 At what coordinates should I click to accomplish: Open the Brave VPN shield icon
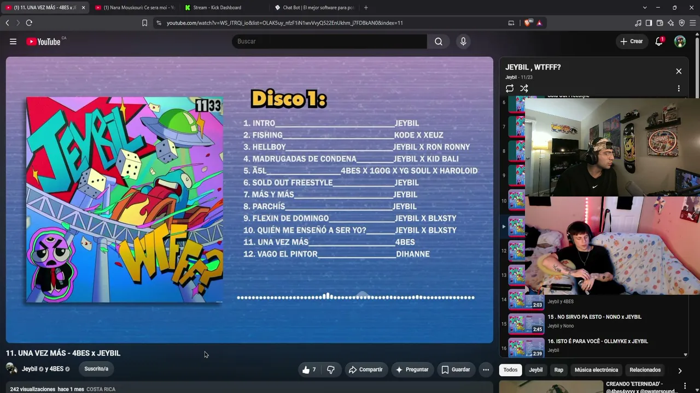pos(681,23)
